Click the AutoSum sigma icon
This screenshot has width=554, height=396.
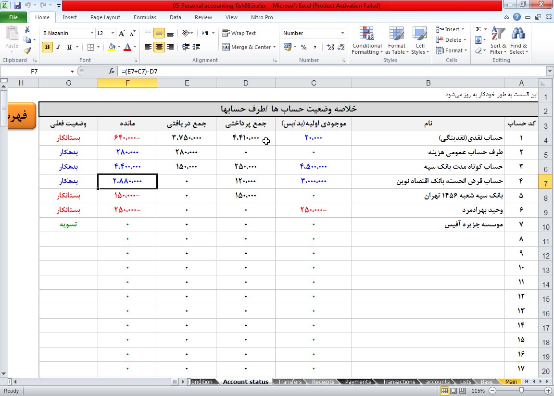(478, 29)
